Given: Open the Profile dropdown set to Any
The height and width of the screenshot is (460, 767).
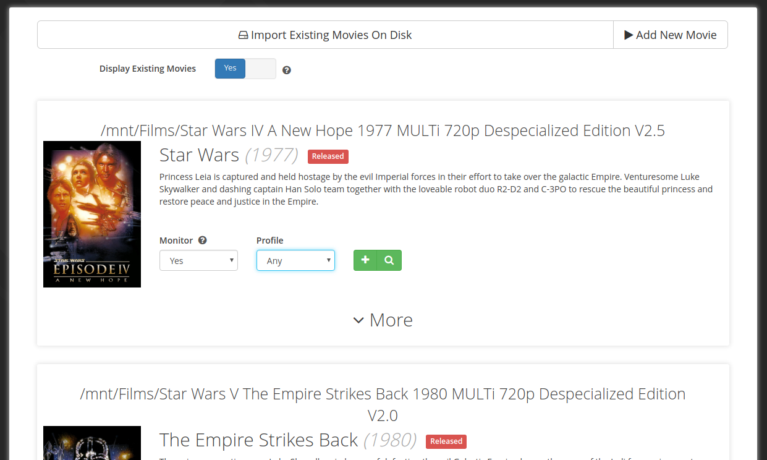Looking at the screenshot, I should [295, 260].
